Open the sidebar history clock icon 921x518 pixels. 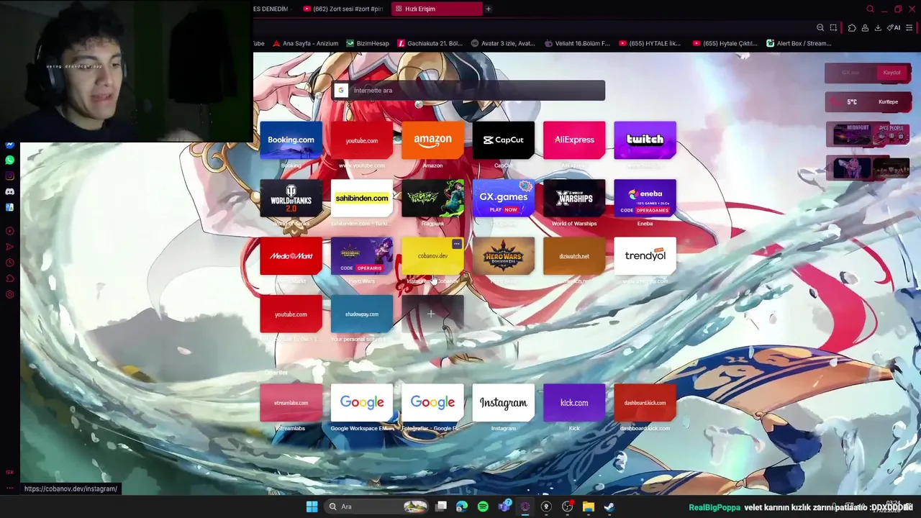coord(9,263)
